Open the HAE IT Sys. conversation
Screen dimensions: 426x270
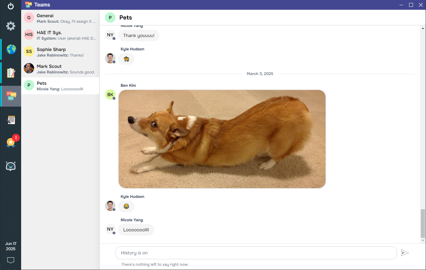pyautogui.click(x=60, y=35)
